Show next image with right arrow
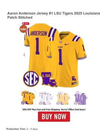 click(x=85, y=55)
